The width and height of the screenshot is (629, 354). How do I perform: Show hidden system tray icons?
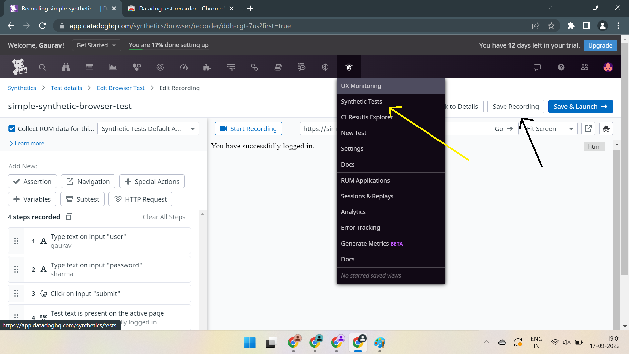click(x=486, y=342)
